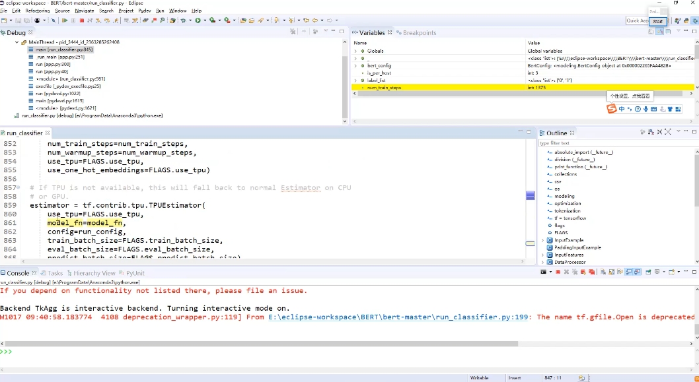
Task: Expand InputExample class in the Outline
Action: [x=542, y=240]
